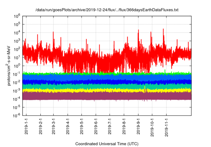The height and width of the screenshot is (147, 211).
Task: Click the x-axis label 2019-3-1
Action: point(53,126)
